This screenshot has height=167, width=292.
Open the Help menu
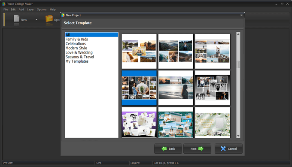[53, 9]
